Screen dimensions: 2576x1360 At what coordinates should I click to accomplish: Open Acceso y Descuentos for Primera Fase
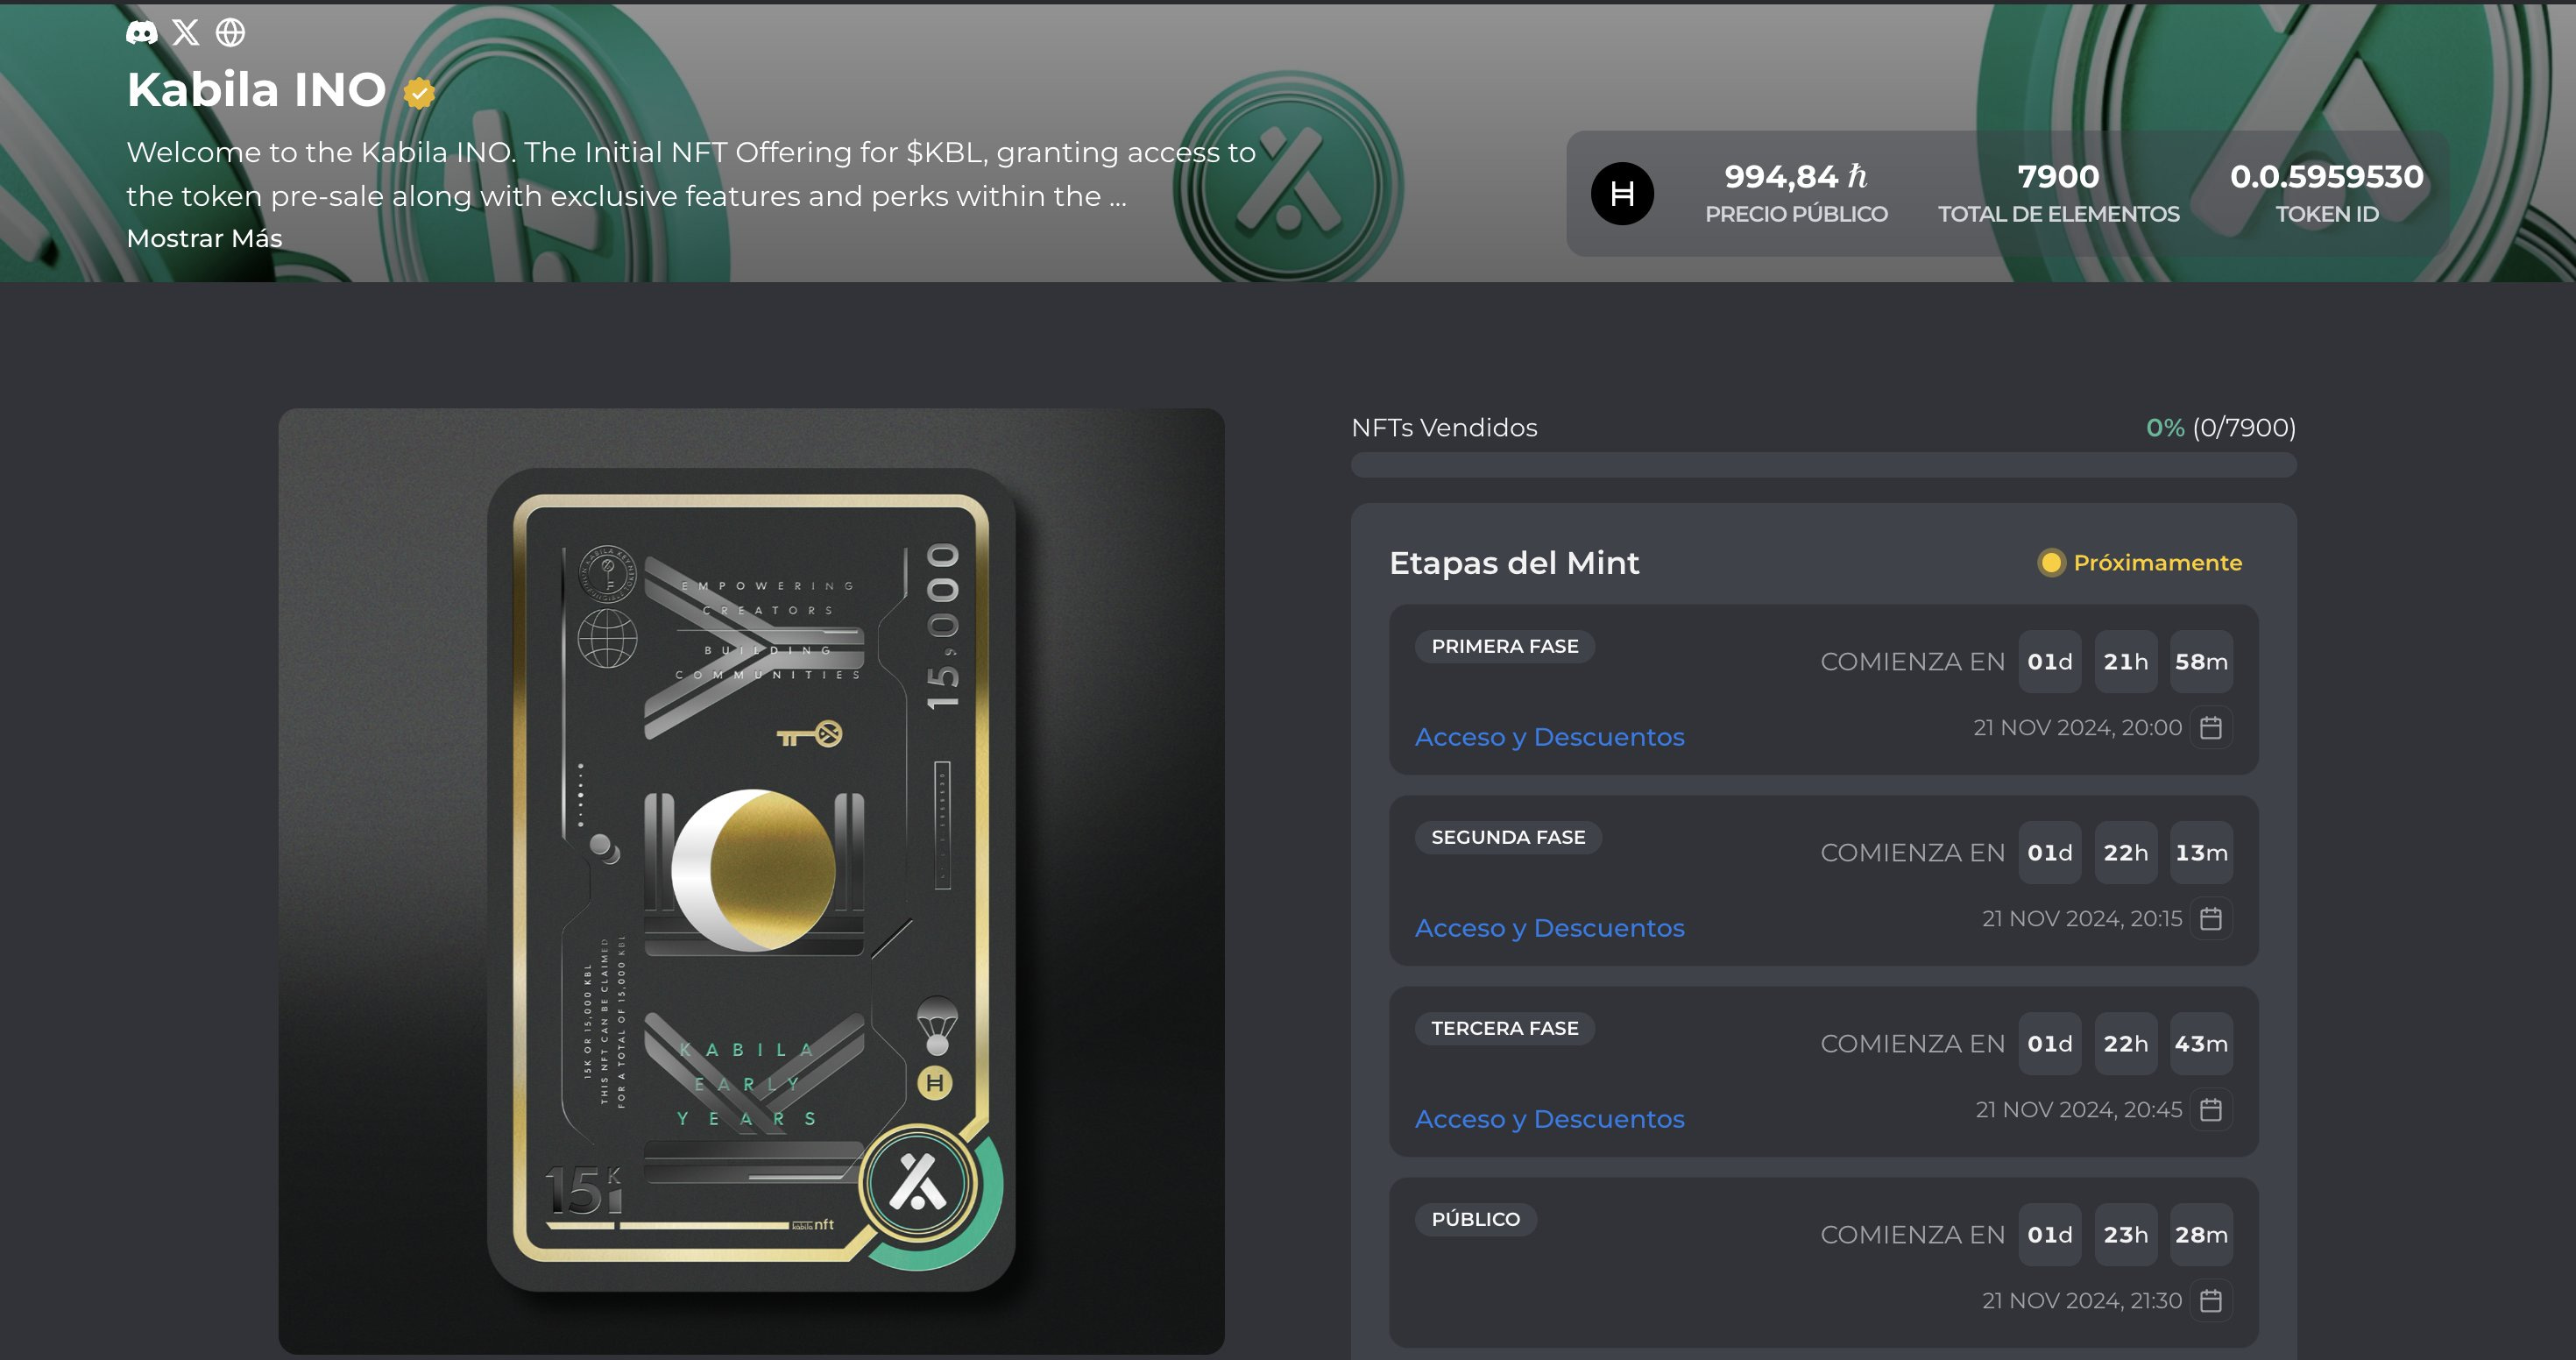(x=1549, y=737)
